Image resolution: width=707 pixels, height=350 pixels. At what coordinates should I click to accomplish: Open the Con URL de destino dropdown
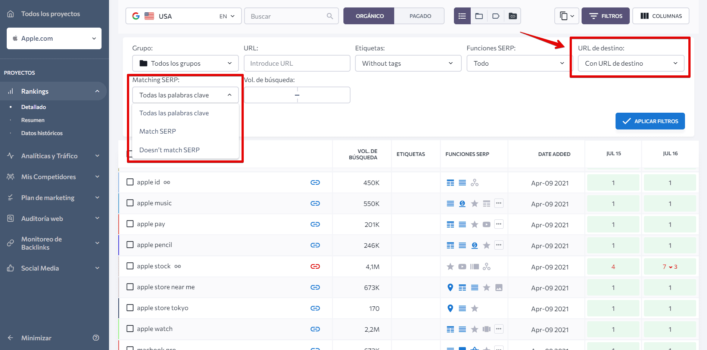click(631, 63)
